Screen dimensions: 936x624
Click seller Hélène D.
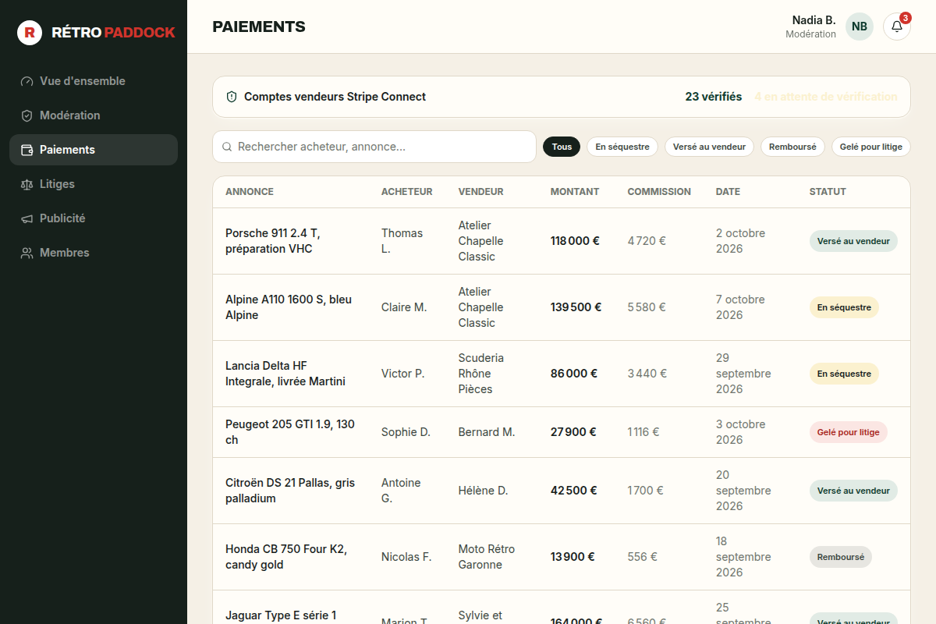tap(483, 491)
